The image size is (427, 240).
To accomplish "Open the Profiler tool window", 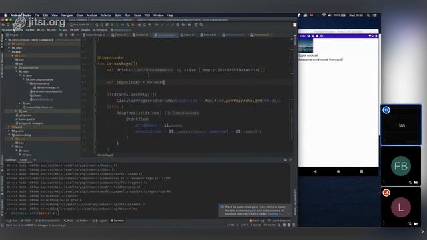I will [x=82, y=221].
